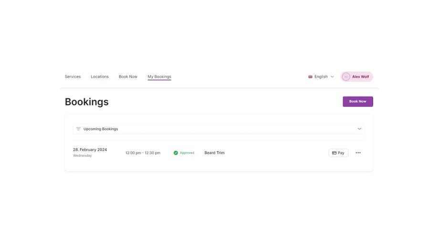Expand the chevron beside English
The width and height of the screenshot is (439, 247).
click(333, 76)
